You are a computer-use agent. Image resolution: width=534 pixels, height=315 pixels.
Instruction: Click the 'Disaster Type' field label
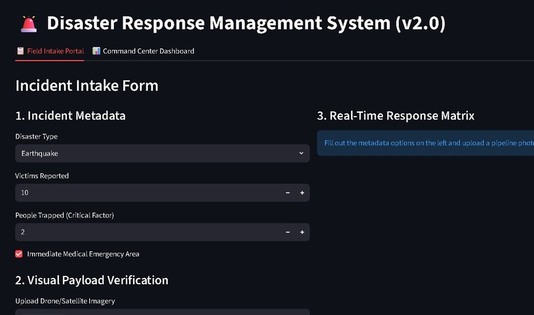(x=36, y=137)
